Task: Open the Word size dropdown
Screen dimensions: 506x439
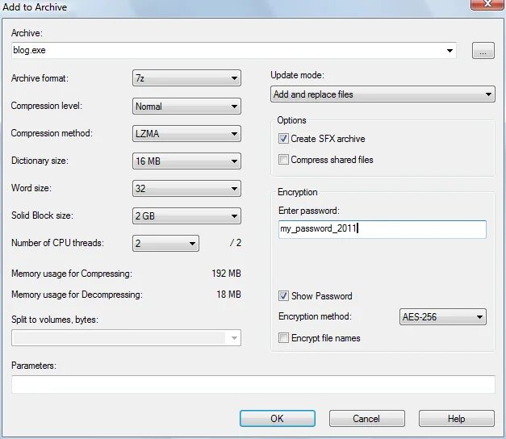Action: (x=186, y=189)
